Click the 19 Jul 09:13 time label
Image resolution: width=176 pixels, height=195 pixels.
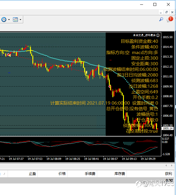pyautogui.click(x=129, y=159)
